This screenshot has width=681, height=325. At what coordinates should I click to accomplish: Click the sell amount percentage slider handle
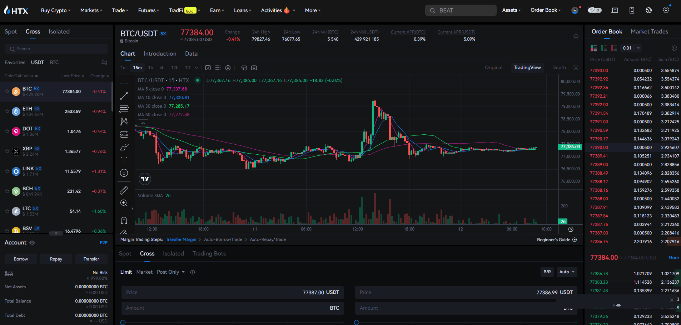pyautogui.click(x=357, y=323)
